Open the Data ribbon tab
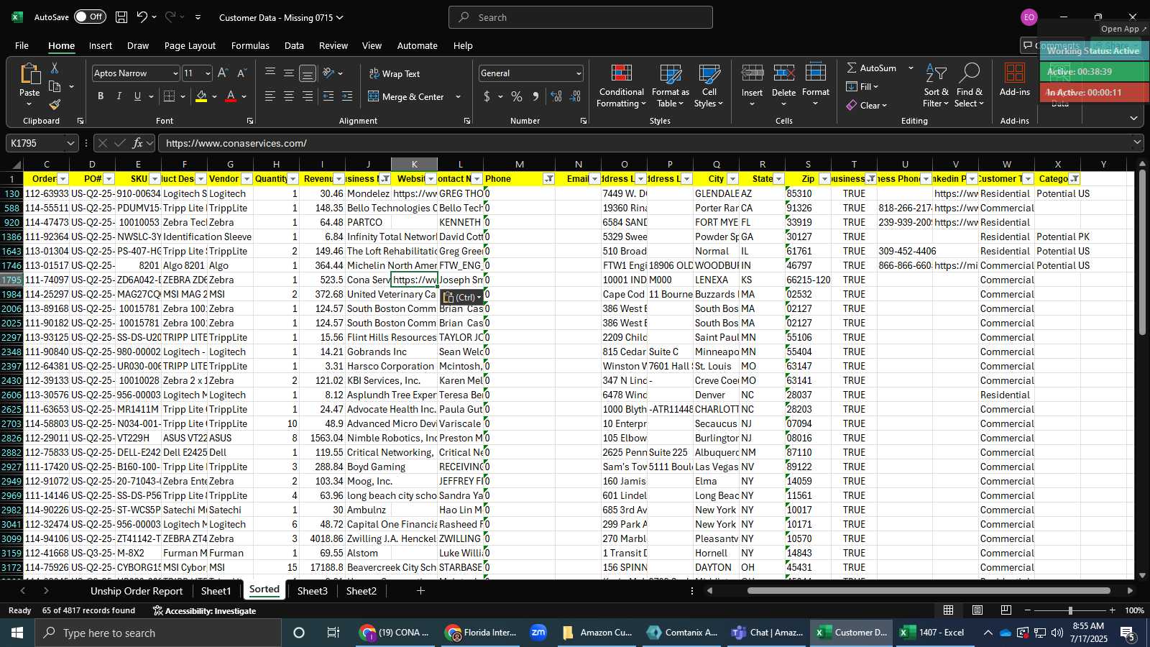This screenshot has height=647, width=1150. pyautogui.click(x=294, y=45)
